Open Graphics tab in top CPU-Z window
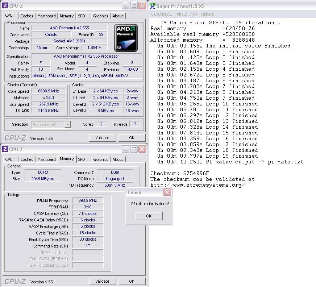The width and height of the screenshot is (316, 287). click(101, 16)
